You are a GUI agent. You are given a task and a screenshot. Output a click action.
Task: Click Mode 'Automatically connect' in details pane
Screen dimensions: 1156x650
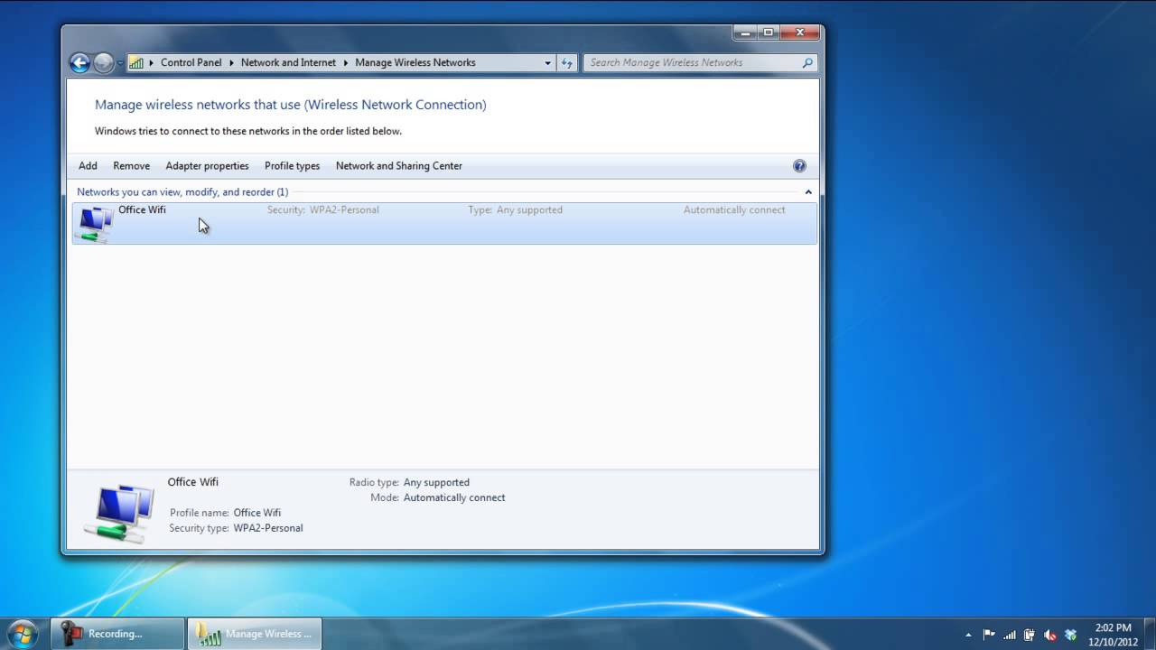click(454, 497)
